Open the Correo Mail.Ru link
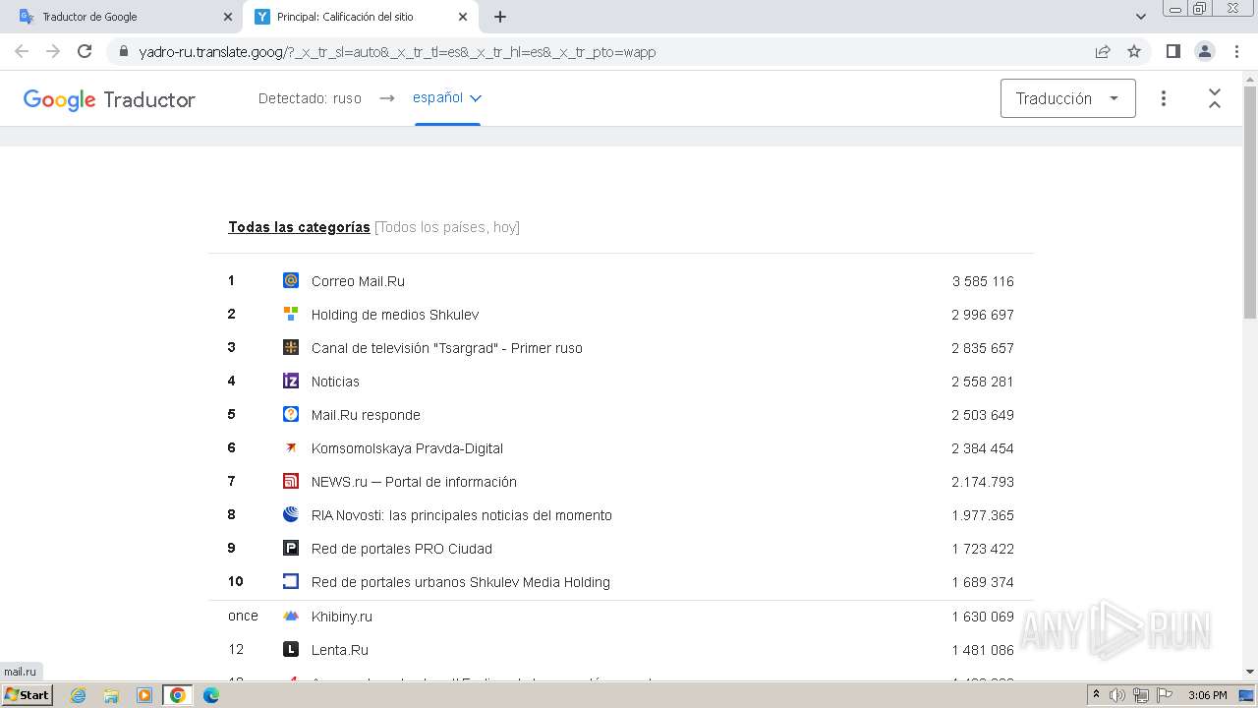The image size is (1258, 708). pyautogui.click(x=358, y=281)
